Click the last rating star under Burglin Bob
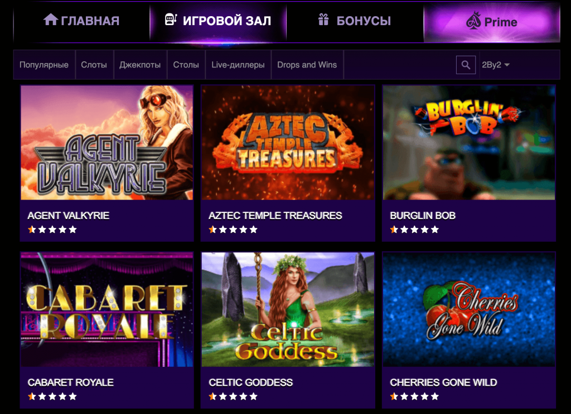 [435, 230]
